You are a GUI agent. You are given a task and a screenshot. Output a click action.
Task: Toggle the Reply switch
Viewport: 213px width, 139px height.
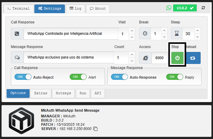click(x=175, y=77)
